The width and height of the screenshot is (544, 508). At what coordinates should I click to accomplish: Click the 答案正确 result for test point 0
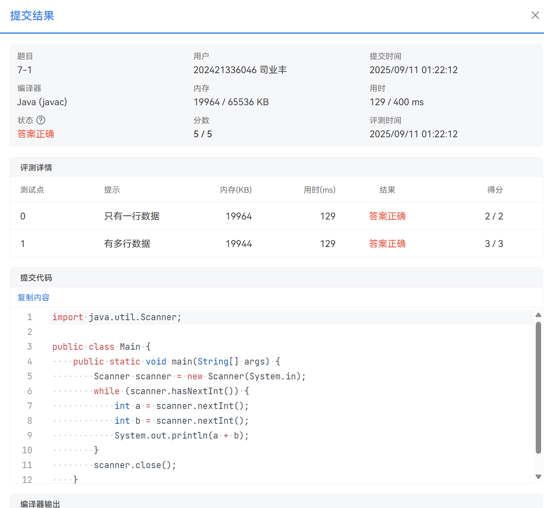click(x=387, y=216)
